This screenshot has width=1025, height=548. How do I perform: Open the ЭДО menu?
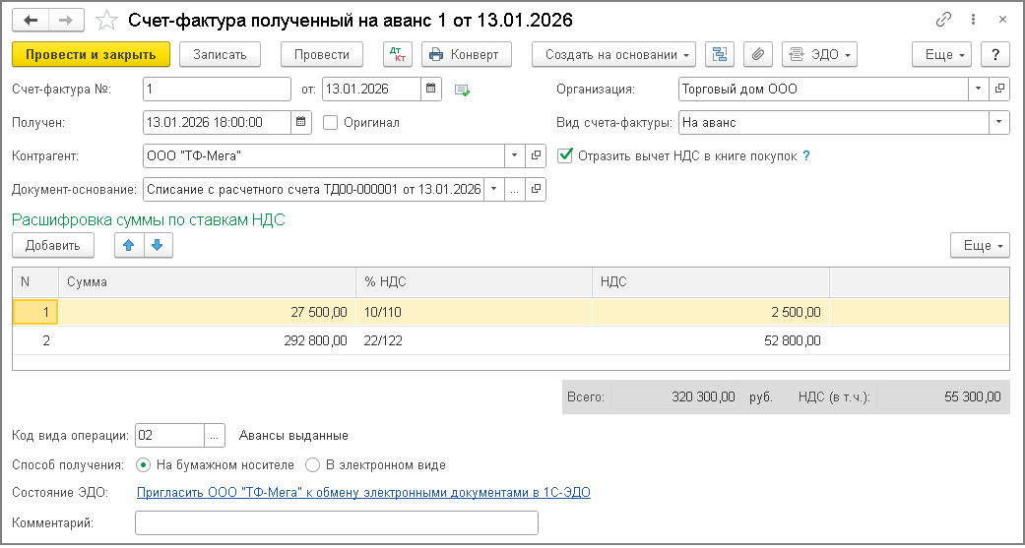819,54
